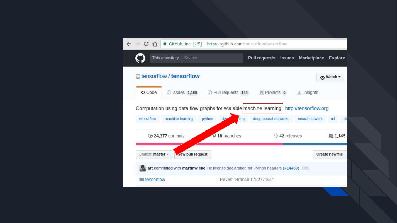Click the green padlock security icon

[165, 44]
